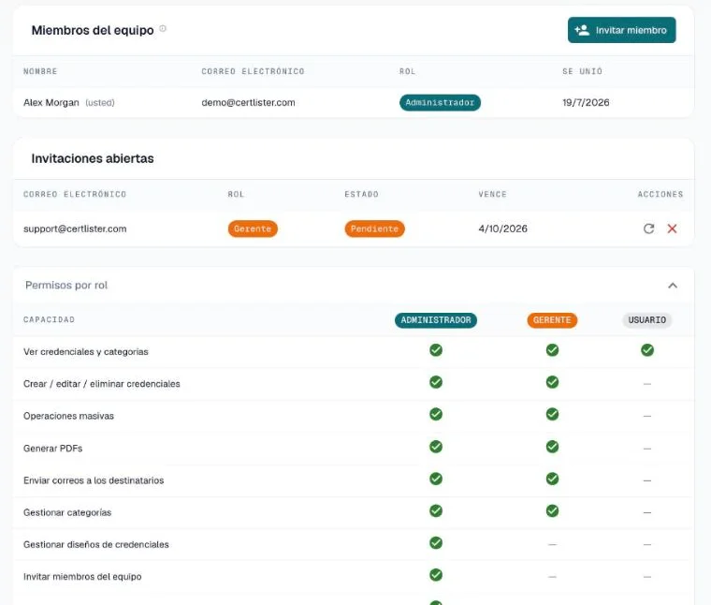Click Administrador checkmark for Generar PDFs

pyautogui.click(x=436, y=447)
